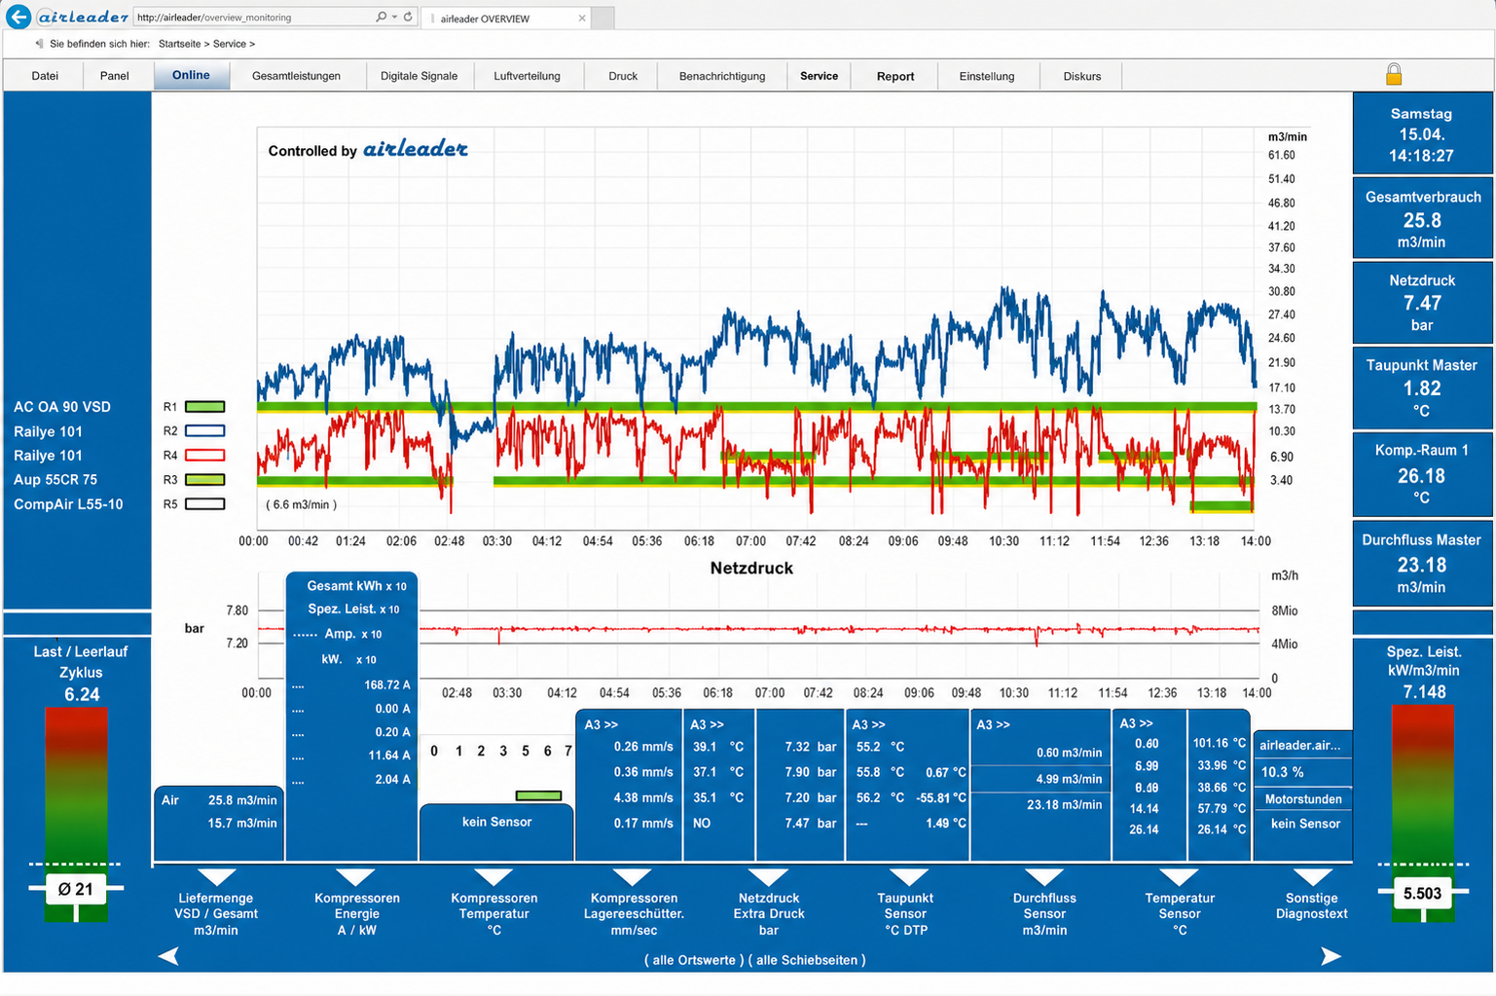This screenshot has height=996, width=1496.
Task: Click the left navigation arrow at bottom
Action: pyautogui.click(x=168, y=956)
